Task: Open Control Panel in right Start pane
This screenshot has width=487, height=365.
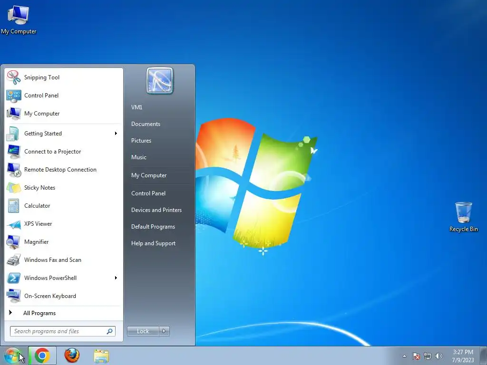Action: pos(148,193)
